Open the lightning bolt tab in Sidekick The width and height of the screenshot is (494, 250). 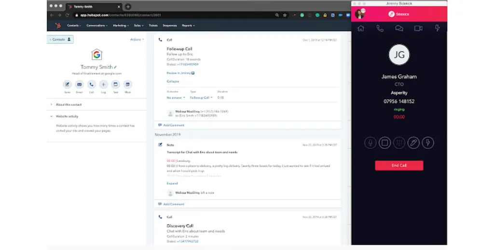point(437,28)
